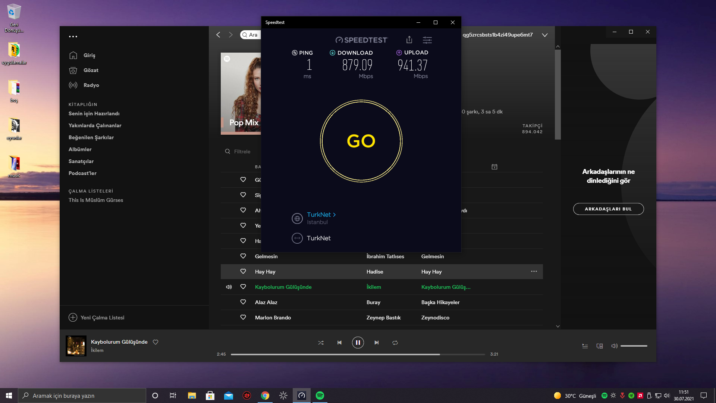
Task: Mute playback with the speaker icon
Action: [614, 346]
